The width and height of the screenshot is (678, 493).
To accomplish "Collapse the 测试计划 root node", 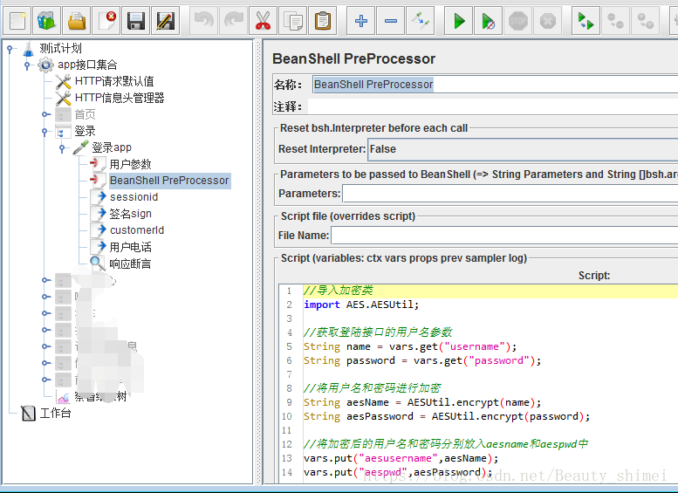I will point(10,49).
